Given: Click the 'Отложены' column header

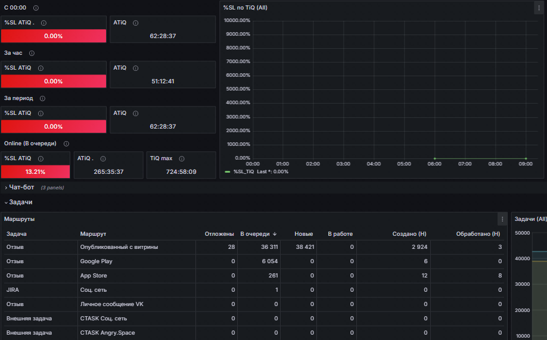Looking at the screenshot, I should click(219, 234).
